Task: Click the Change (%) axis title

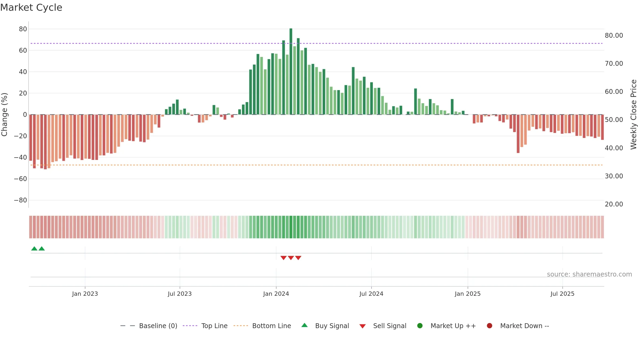Action: click(x=4, y=114)
